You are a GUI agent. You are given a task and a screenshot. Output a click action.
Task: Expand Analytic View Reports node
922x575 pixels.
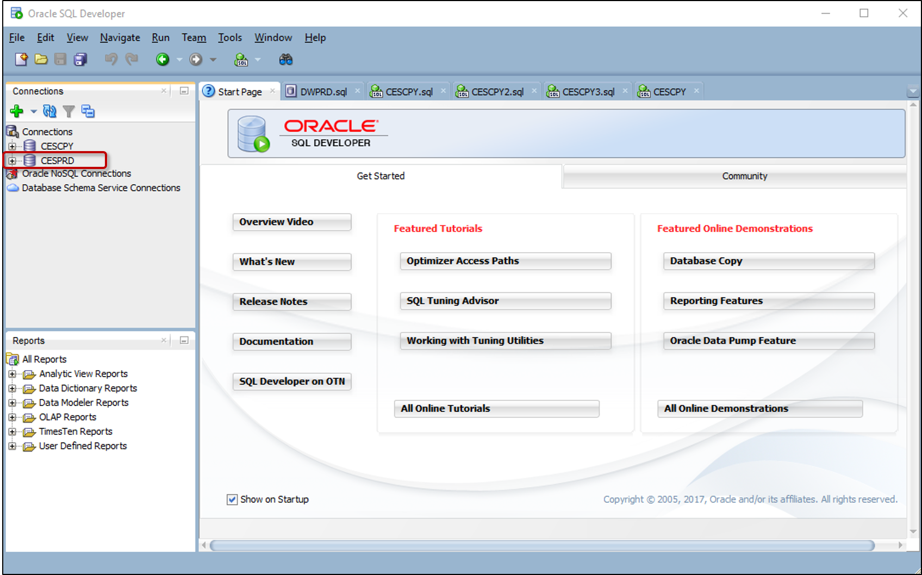coord(12,374)
